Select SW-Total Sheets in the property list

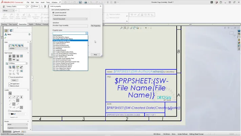click(70, 65)
